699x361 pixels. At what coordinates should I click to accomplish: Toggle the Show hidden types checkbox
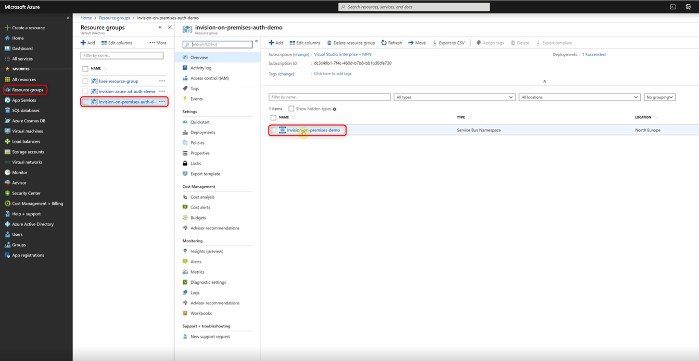tap(291, 108)
